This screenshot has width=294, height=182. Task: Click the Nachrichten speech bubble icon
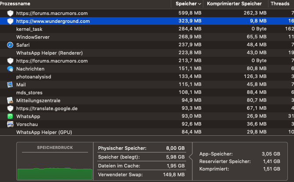[10, 69]
